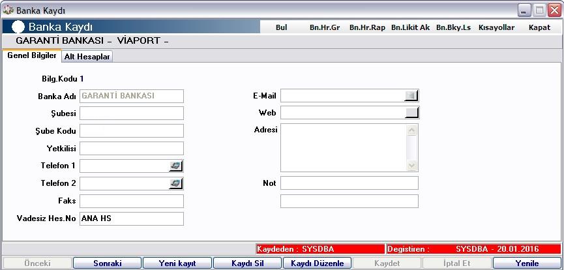Image resolution: width=564 pixels, height=270 pixels.
Task: Edit the record with Kaydı Düzenle
Action: point(318,263)
